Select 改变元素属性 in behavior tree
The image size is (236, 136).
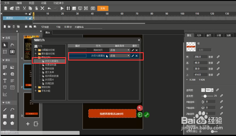point(52,61)
